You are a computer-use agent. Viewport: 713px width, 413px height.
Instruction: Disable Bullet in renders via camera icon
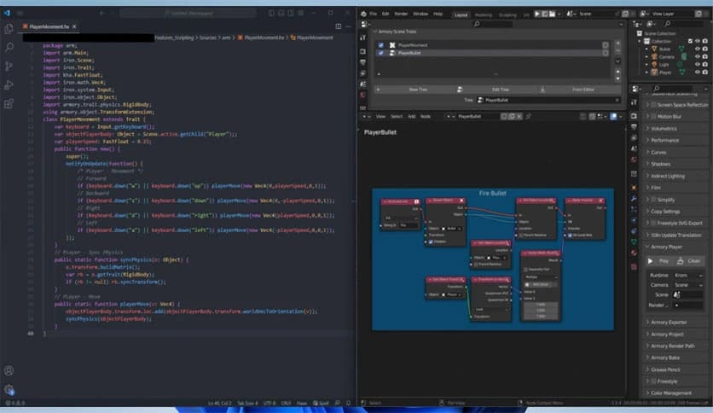click(x=704, y=49)
